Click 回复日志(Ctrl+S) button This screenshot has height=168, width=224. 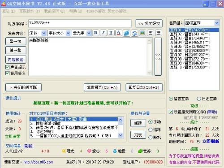point(144,87)
